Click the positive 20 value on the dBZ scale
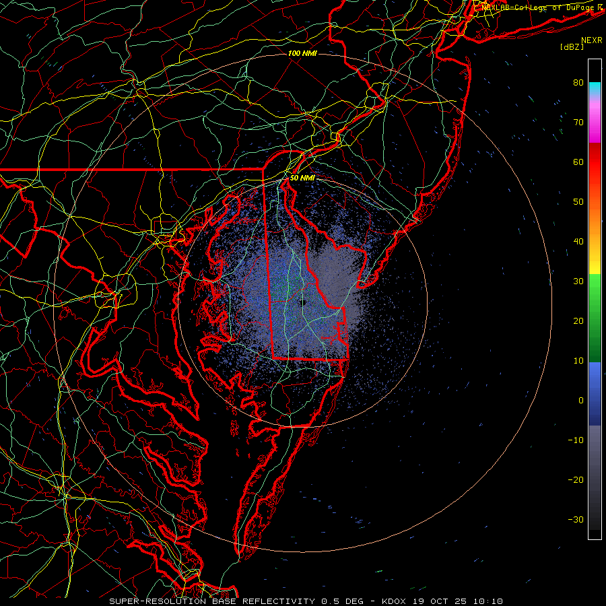The width and height of the screenshot is (606, 606). [x=578, y=321]
